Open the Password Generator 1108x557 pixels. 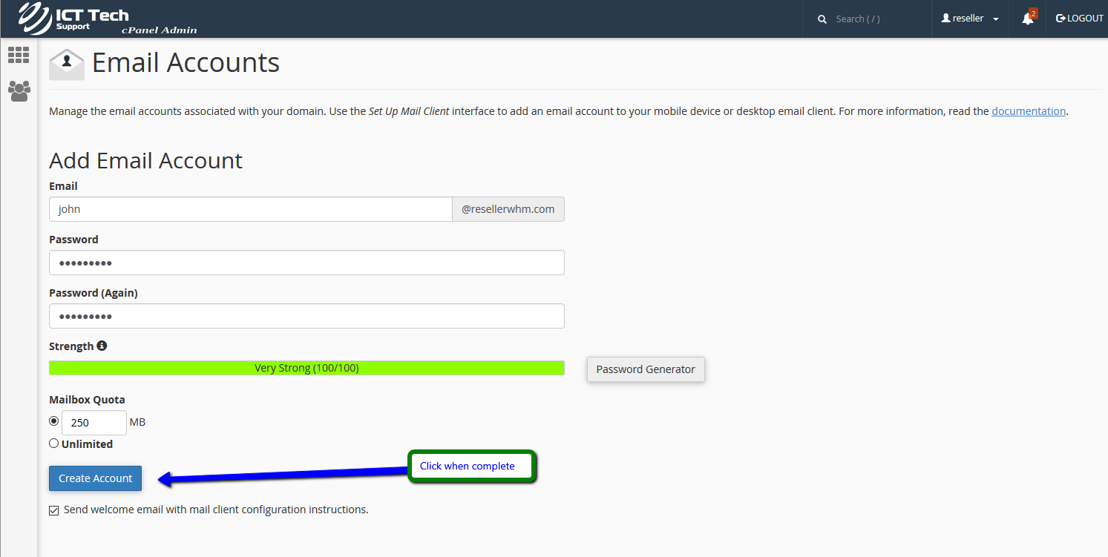click(646, 369)
